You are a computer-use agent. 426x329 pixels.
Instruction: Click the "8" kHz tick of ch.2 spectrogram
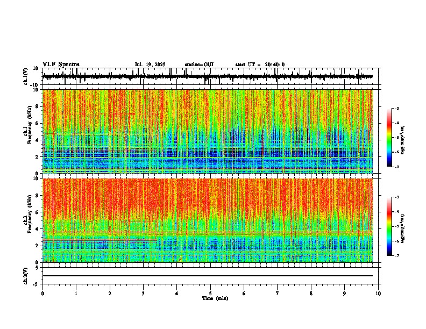coord(38,196)
